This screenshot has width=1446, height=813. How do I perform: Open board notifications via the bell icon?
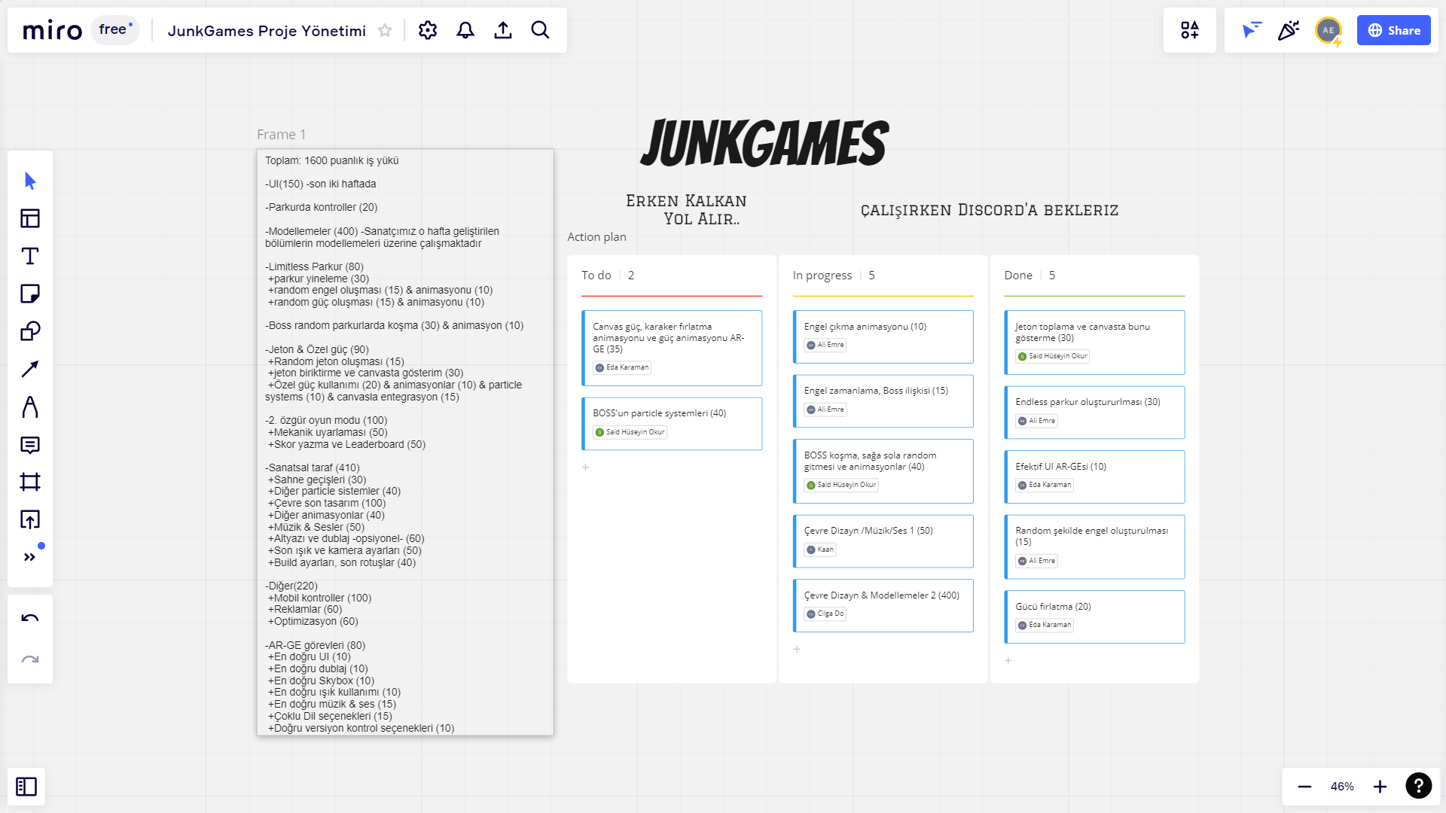point(465,30)
